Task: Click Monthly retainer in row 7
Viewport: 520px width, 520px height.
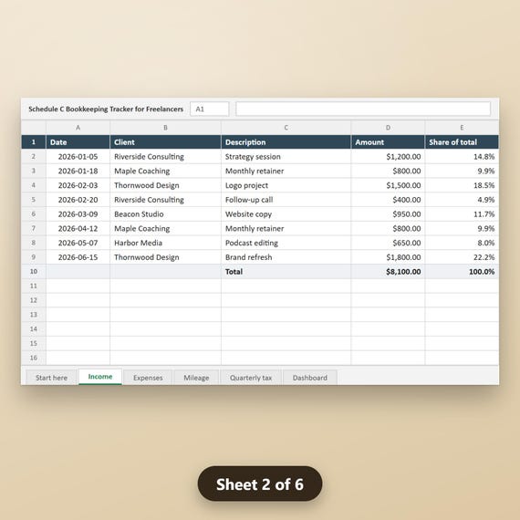Action: (x=286, y=228)
